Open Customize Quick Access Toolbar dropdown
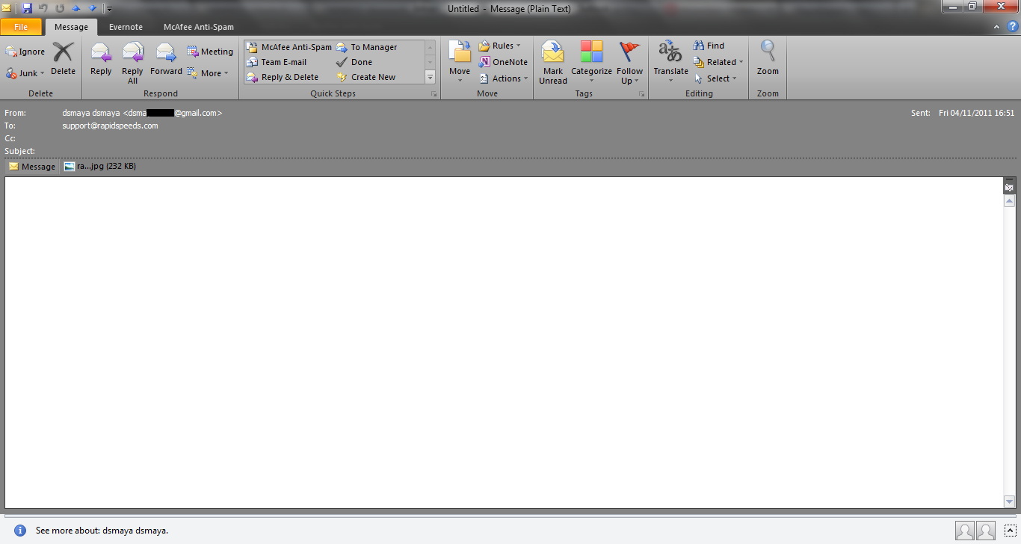Viewport: 1021px width, 544px height. (x=109, y=9)
